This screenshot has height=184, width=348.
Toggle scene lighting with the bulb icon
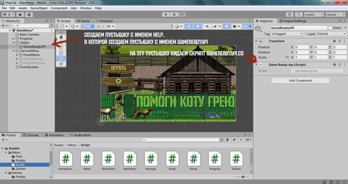point(198,26)
